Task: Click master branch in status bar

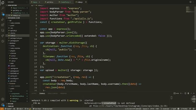Action: coord(8,109)
